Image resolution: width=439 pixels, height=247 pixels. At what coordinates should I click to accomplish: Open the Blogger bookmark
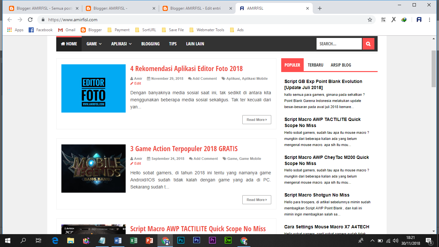pos(91,30)
